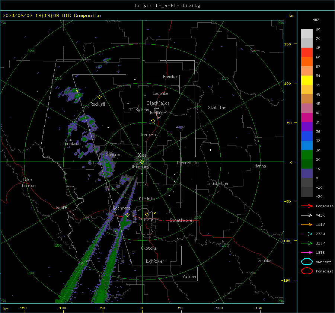Click the yellow diamond marker at Didsbury radar center

pyautogui.click(x=142, y=162)
